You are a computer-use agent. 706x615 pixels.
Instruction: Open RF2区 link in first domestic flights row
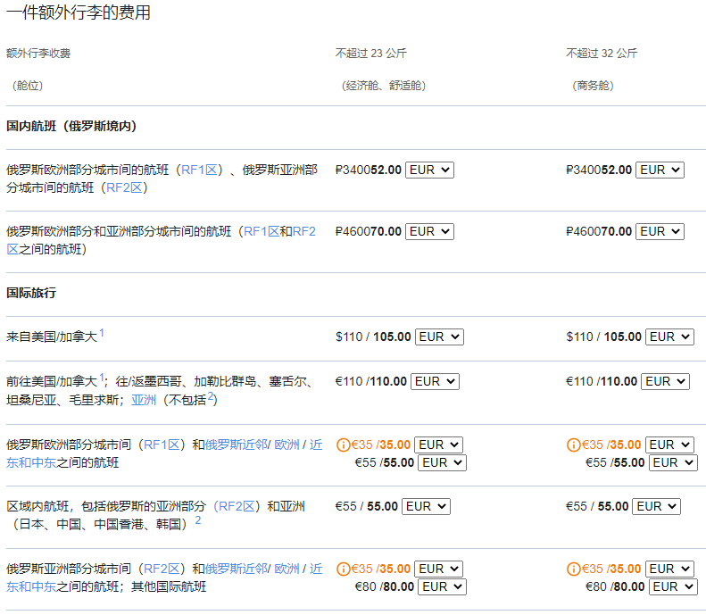pos(125,187)
